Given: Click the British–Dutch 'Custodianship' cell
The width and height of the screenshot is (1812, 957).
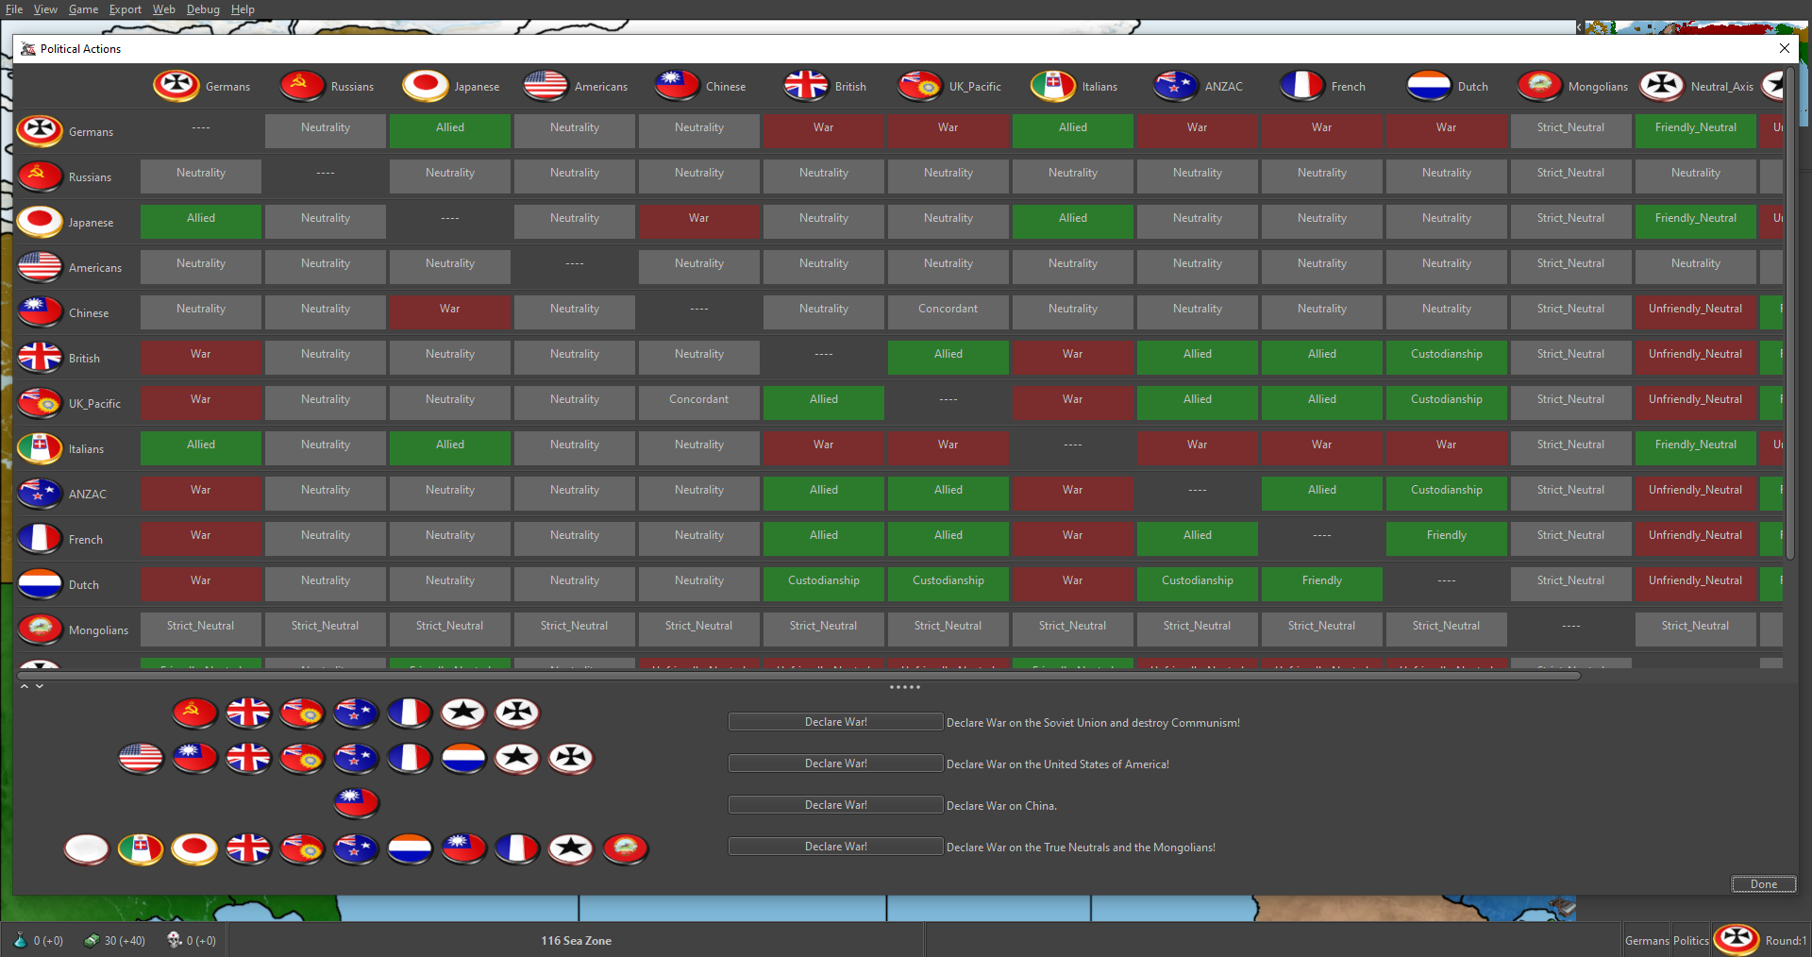Looking at the screenshot, I should tap(1447, 357).
